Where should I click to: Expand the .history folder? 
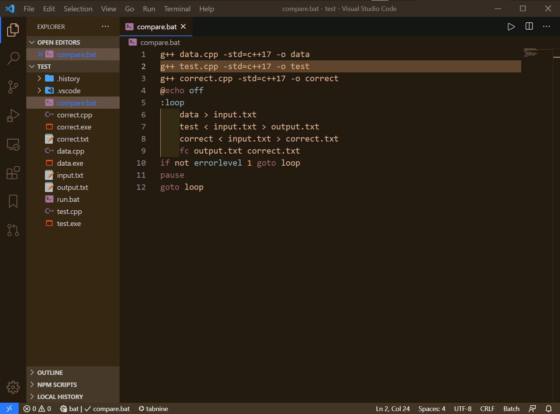coord(73,79)
